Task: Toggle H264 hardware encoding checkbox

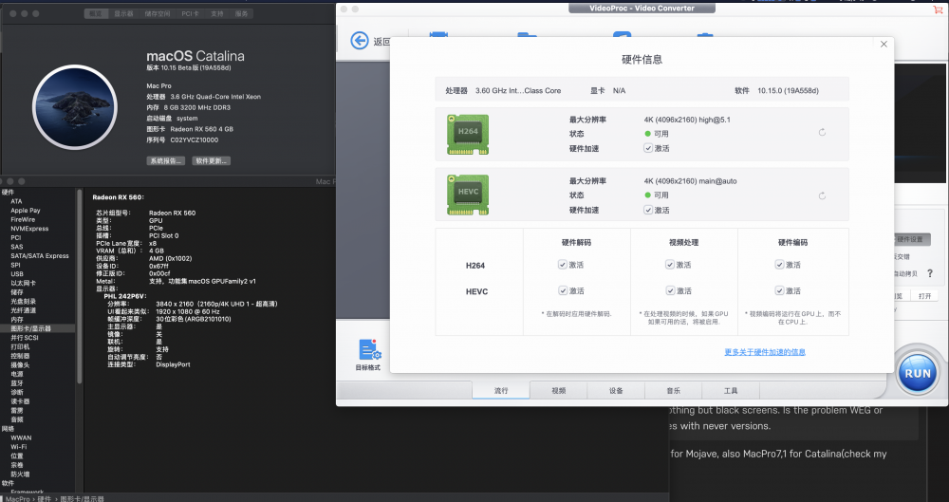Action: (x=779, y=265)
